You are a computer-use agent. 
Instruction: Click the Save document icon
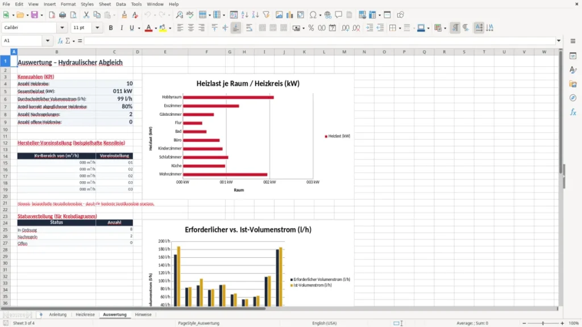(x=34, y=15)
